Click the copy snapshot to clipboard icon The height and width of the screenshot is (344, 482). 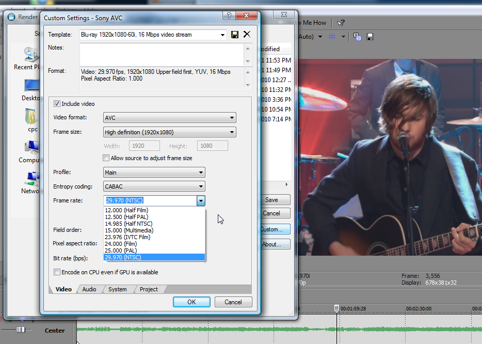(357, 37)
